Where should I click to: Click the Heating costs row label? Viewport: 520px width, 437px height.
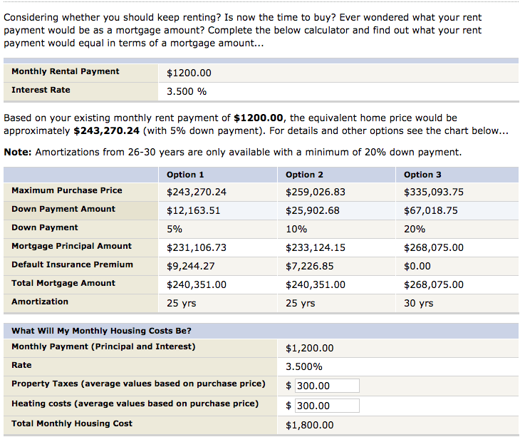click(135, 403)
